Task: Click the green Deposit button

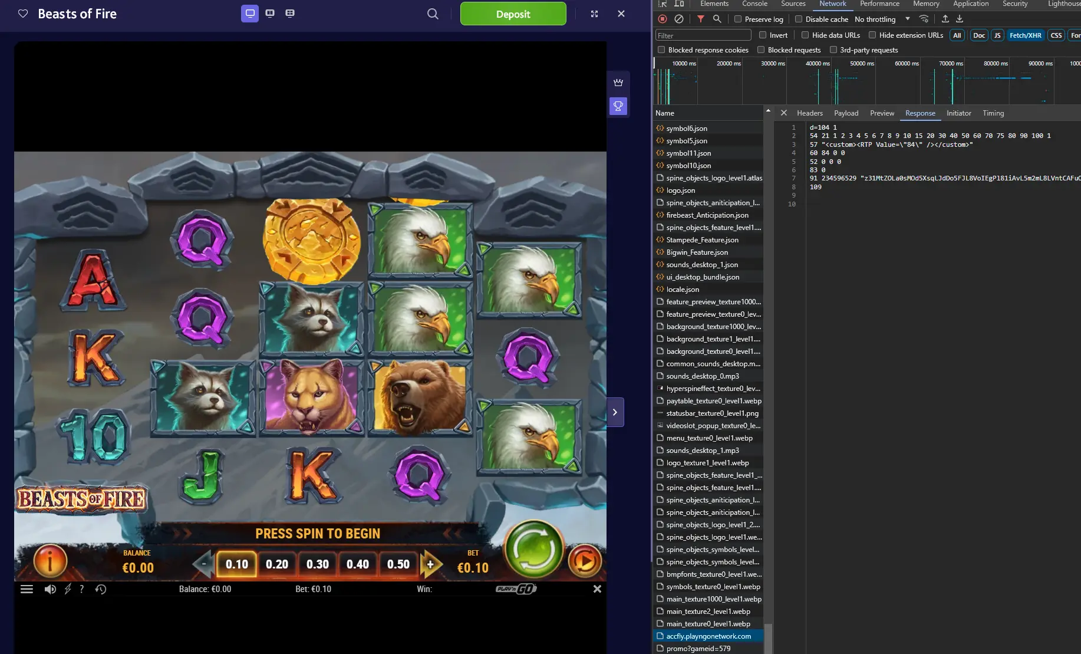Action: [x=513, y=14]
